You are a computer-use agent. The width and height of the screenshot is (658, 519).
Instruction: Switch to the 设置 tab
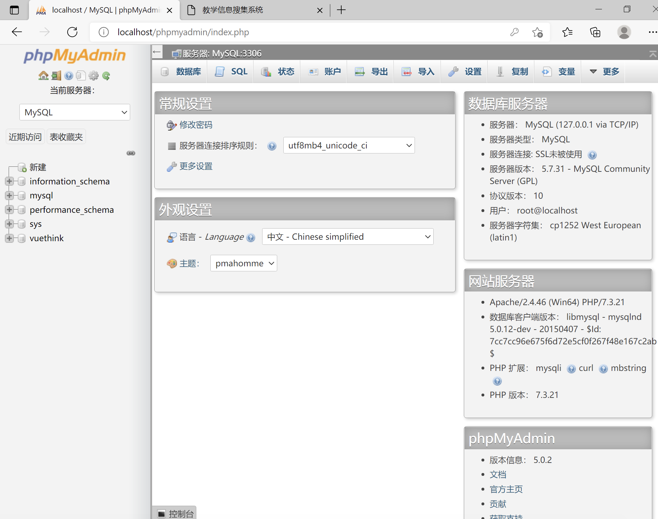[x=465, y=72]
